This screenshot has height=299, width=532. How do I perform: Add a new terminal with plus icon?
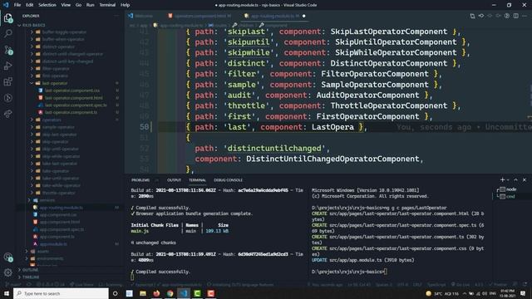tap(502, 179)
